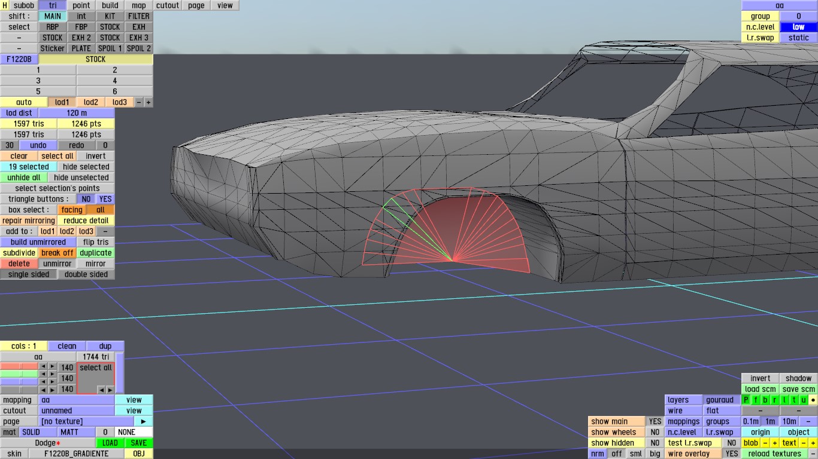This screenshot has height=459, width=818.
Task: Adjust the red colour slider
Action: pos(19,366)
